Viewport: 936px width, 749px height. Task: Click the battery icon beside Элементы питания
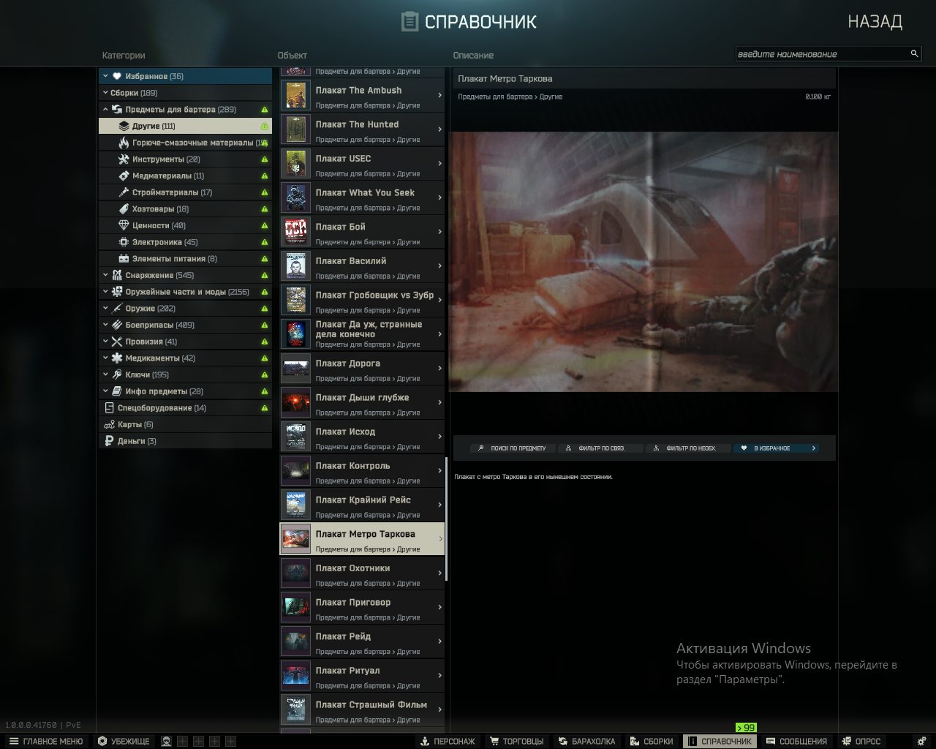point(124,259)
